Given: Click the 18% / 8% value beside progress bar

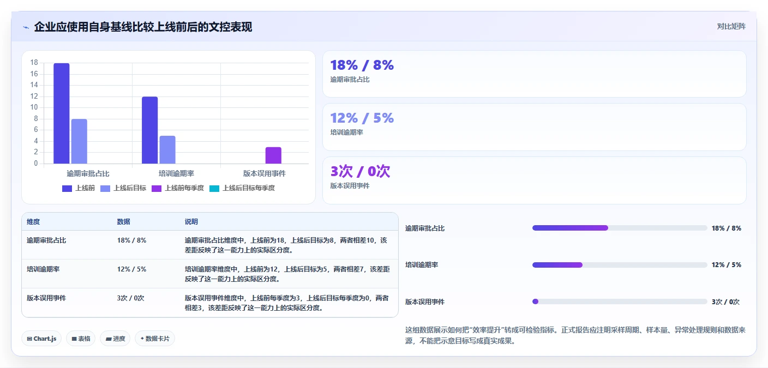Looking at the screenshot, I should tap(727, 228).
